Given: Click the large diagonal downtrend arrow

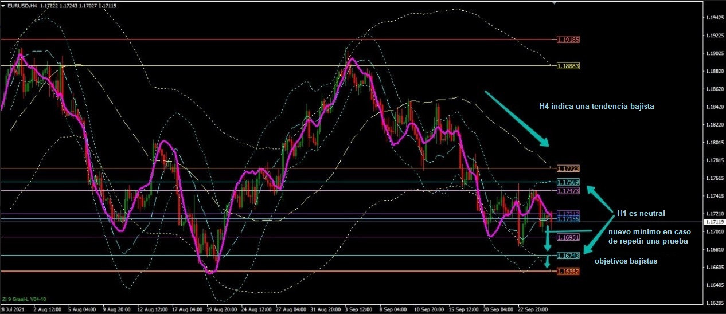Looking at the screenshot, I should [517, 119].
